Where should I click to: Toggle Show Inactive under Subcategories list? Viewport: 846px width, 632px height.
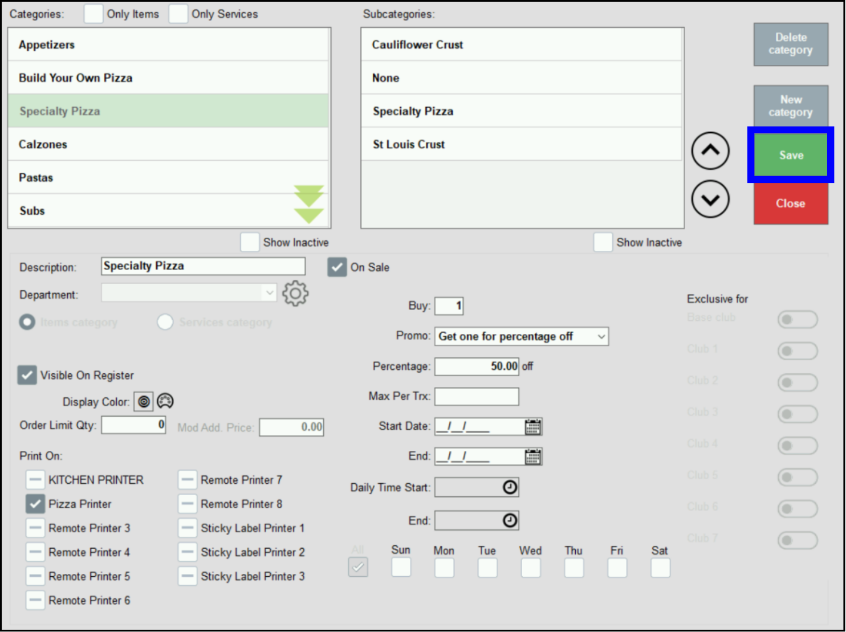click(603, 242)
